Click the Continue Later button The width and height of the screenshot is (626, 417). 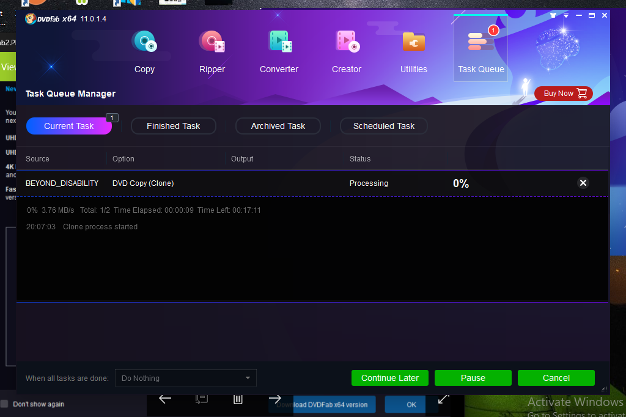(389, 378)
